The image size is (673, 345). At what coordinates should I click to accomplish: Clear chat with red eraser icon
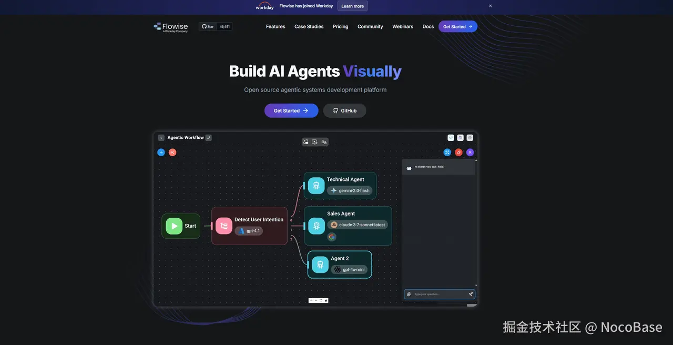pyautogui.click(x=458, y=153)
